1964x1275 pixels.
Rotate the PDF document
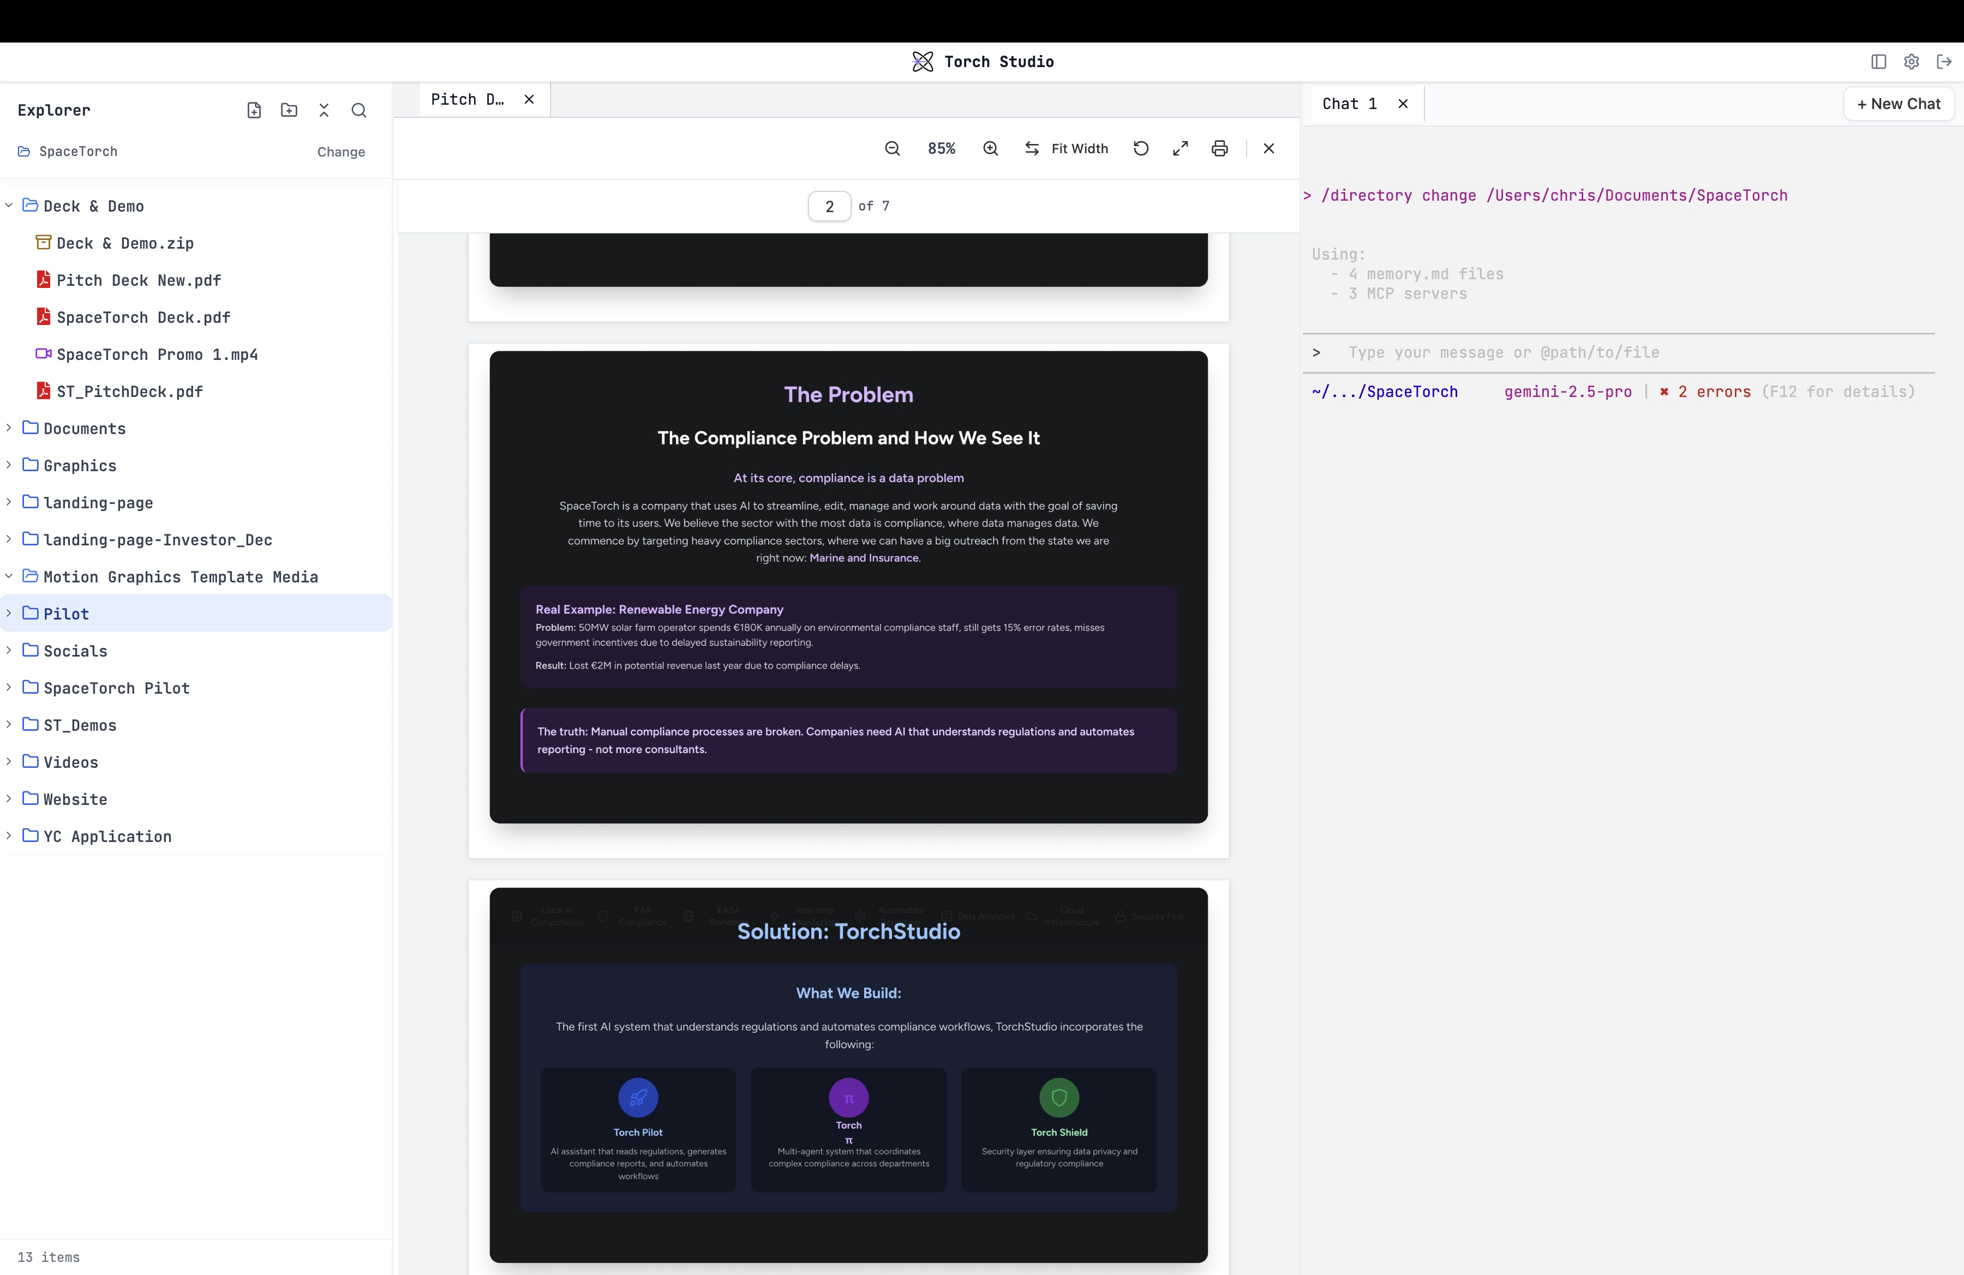[1140, 148]
